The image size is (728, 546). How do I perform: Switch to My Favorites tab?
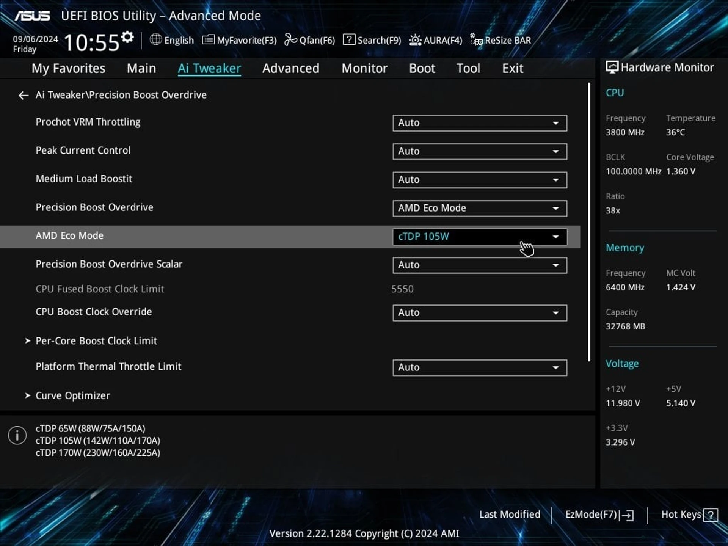click(68, 69)
